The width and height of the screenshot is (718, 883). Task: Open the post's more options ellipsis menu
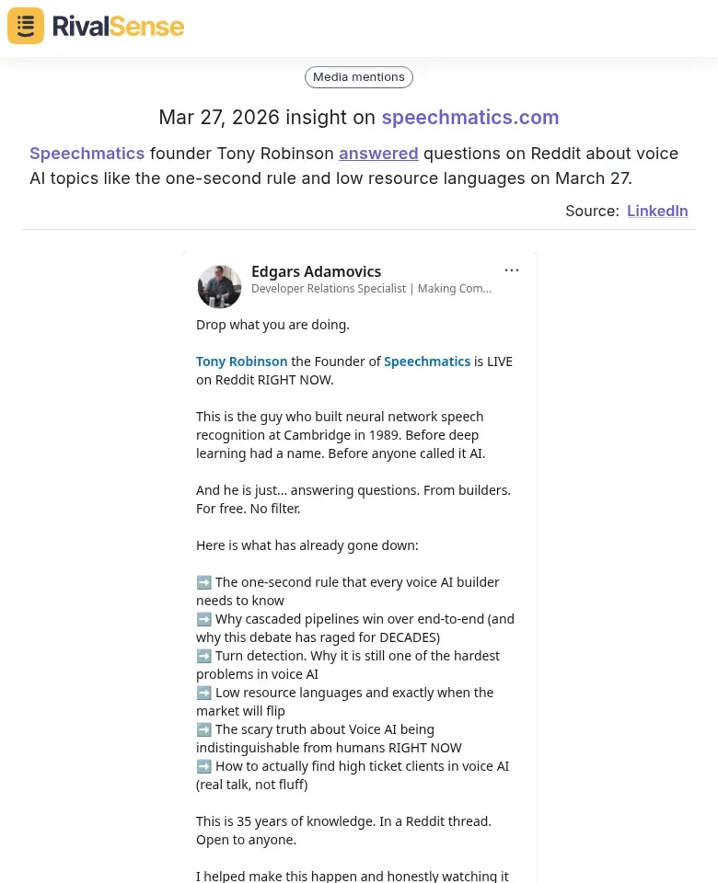pos(512,269)
